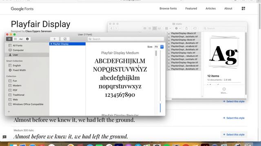Go back in the Finder window
This screenshot has height=146, width=261.
[x=111, y=28]
